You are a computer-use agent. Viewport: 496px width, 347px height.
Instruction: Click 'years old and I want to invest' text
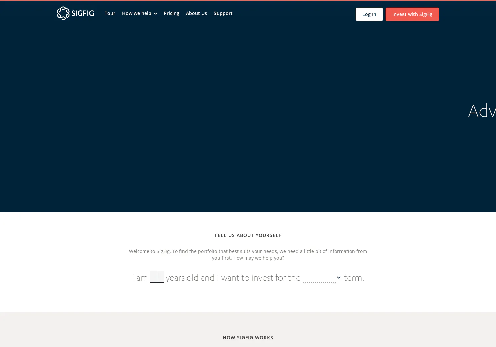click(219, 278)
